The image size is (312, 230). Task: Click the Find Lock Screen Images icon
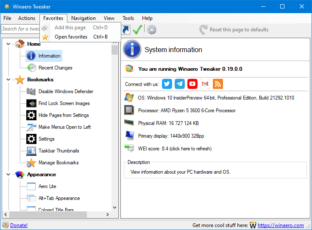(x=31, y=103)
